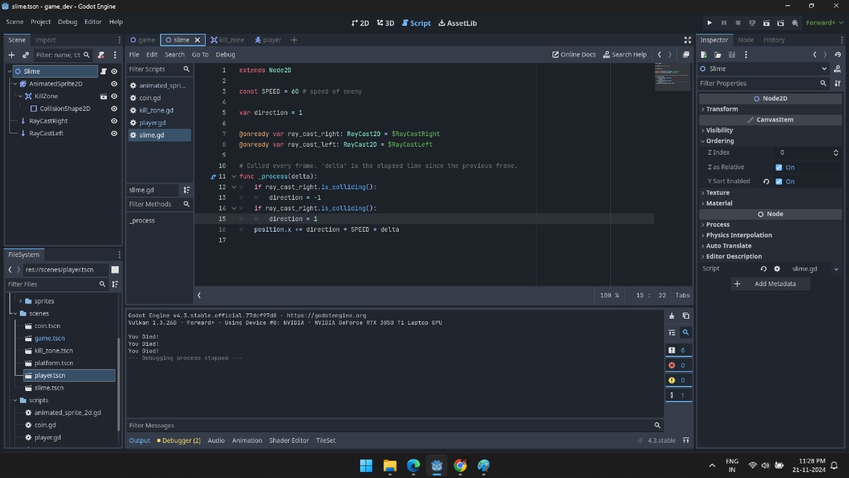849x478 pixels.
Task: Toggle visibility of KillZone node
Action: (x=114, y=96)
